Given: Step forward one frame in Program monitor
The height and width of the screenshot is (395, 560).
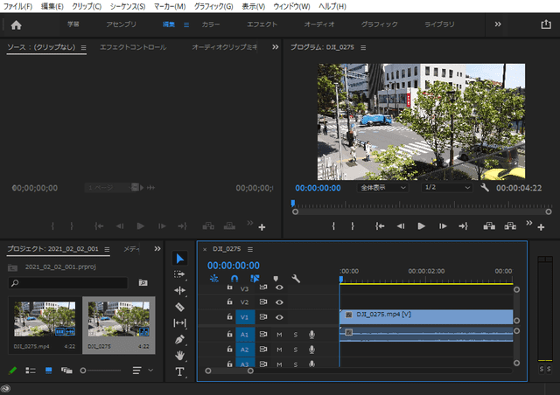Looking at the screenshot, I should tap(443, 225).
